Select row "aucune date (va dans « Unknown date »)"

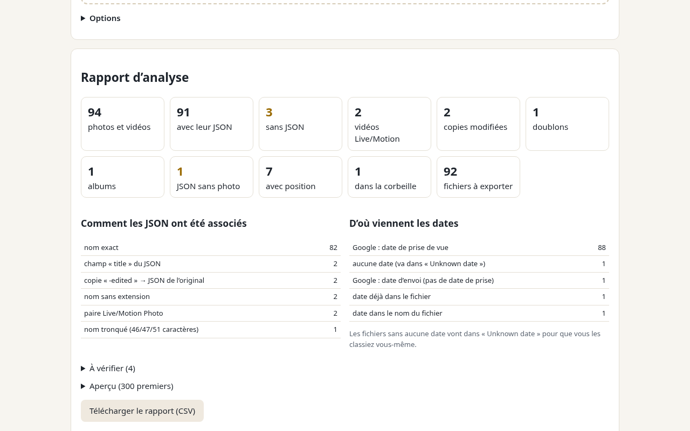479,264
